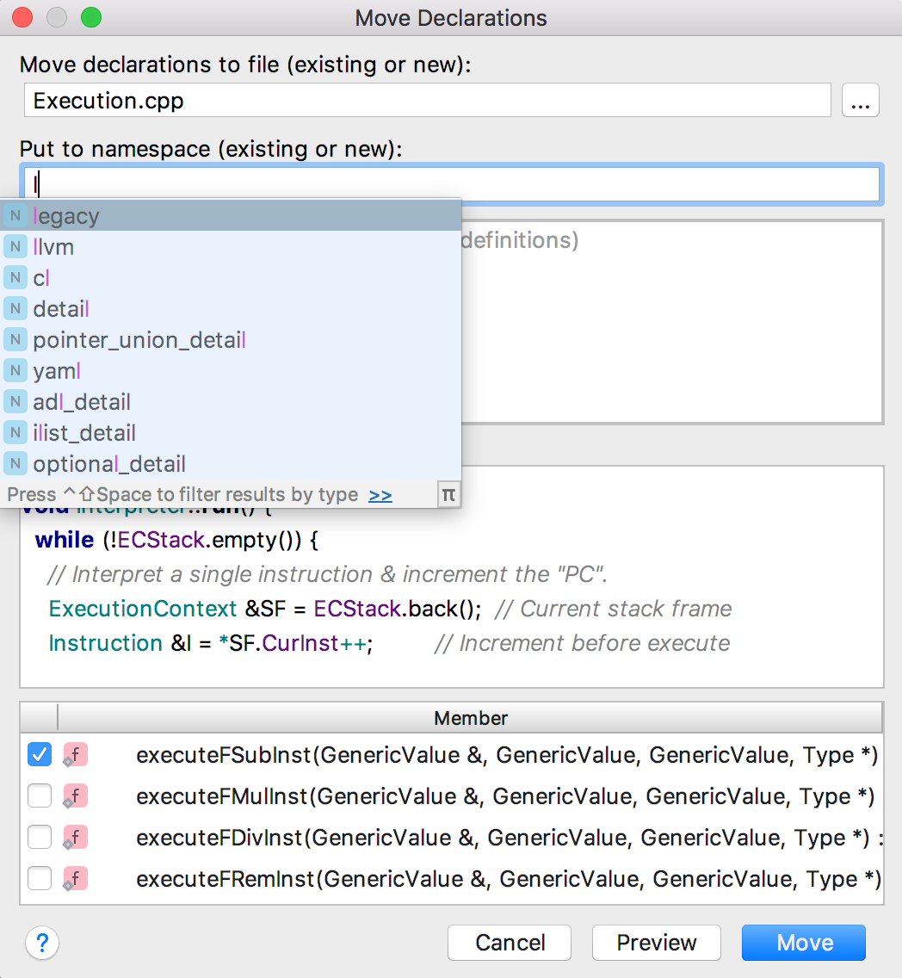
Task: Choose the detail namespace suggestion
Action: click(231, 309)
